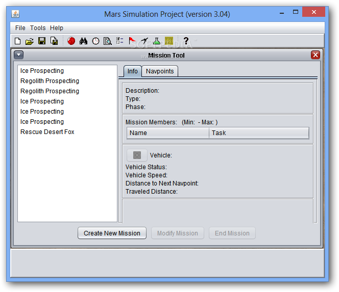339x292 pixels.
Task: Select the first Regolith Prospecting mission
Action: [x=67, y=81]
